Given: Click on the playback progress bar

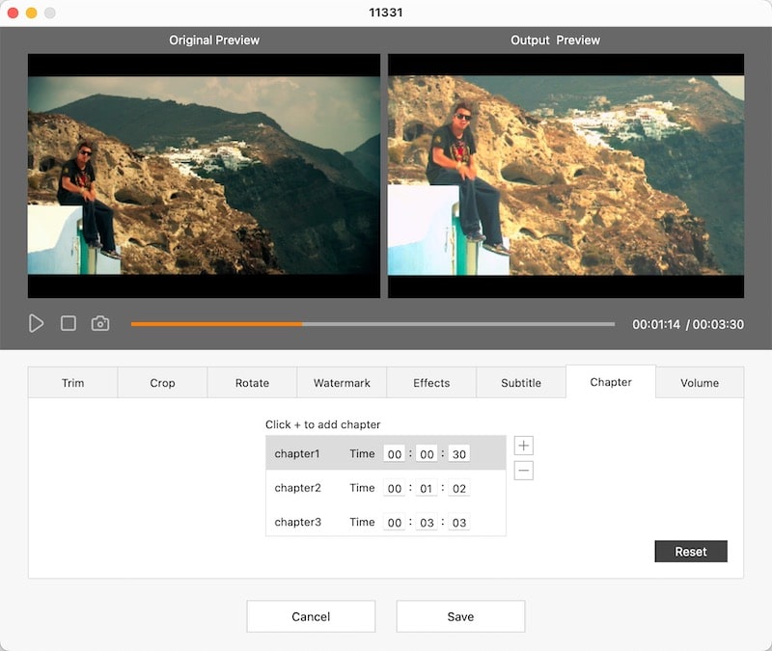Looking at the screenshot, I should click(373, 323).
